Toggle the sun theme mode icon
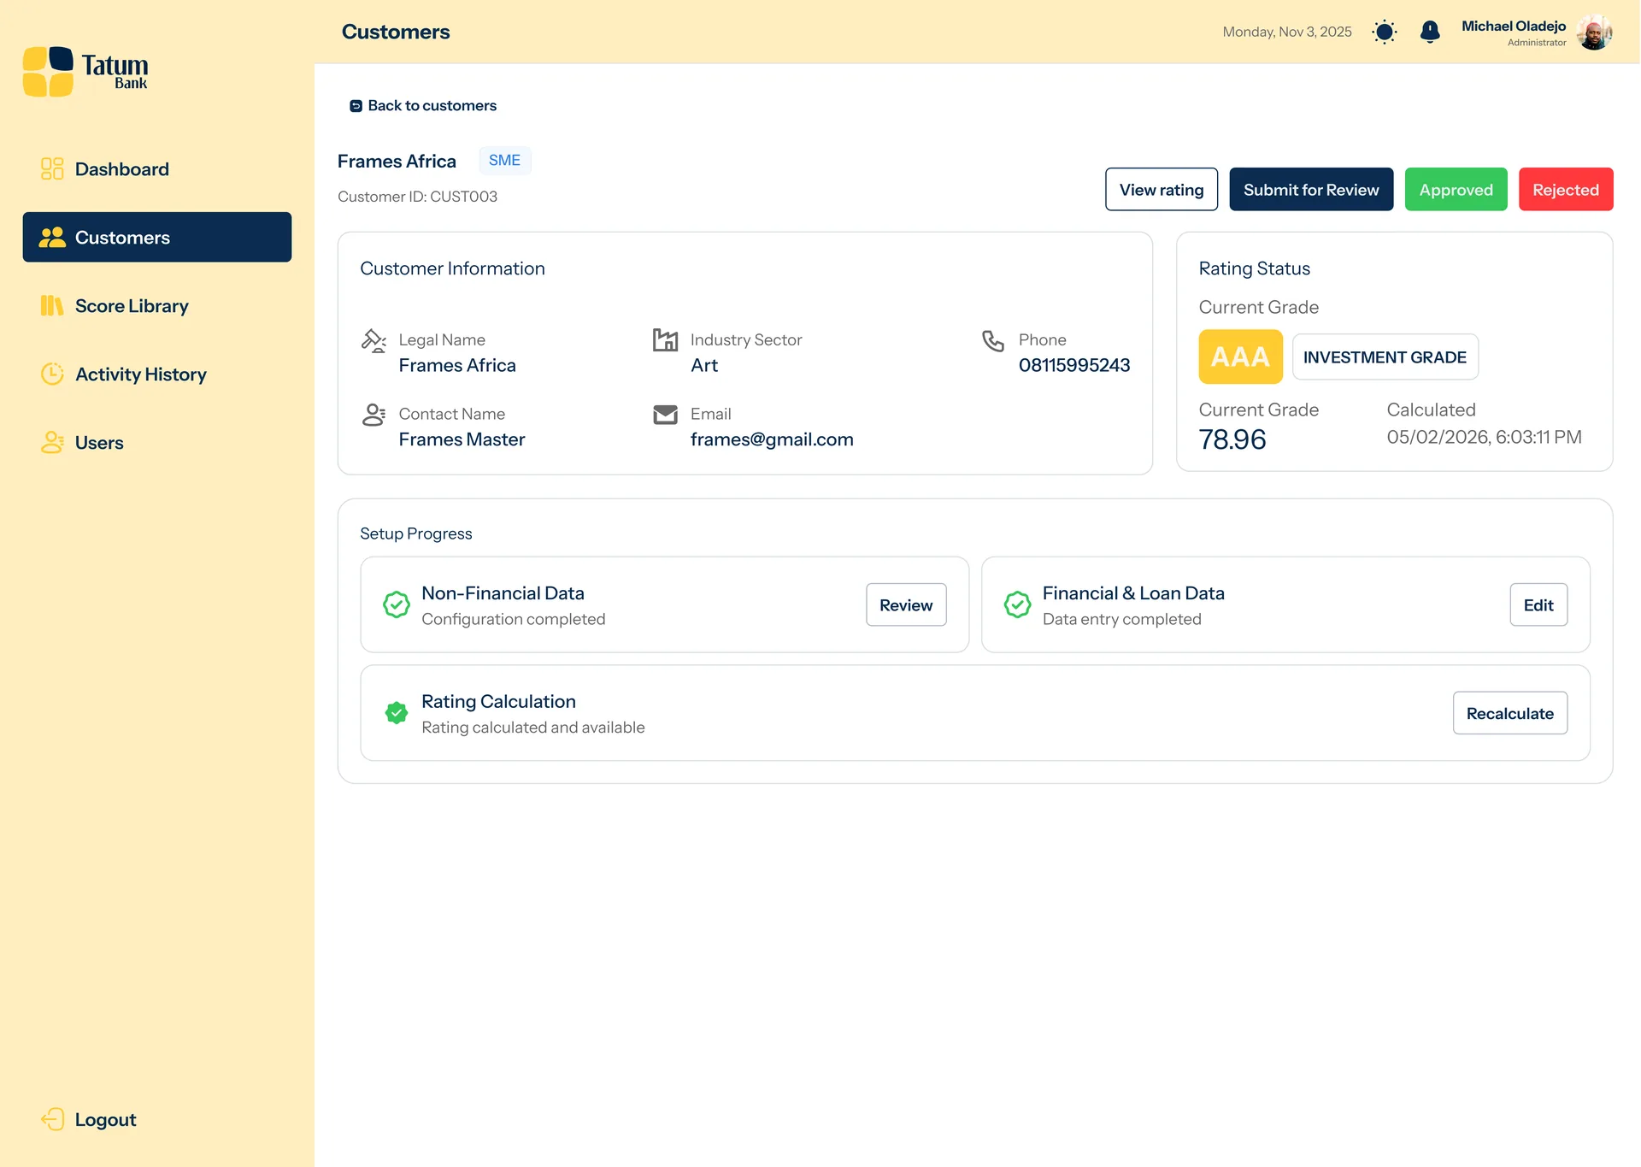 point(1384,32)
